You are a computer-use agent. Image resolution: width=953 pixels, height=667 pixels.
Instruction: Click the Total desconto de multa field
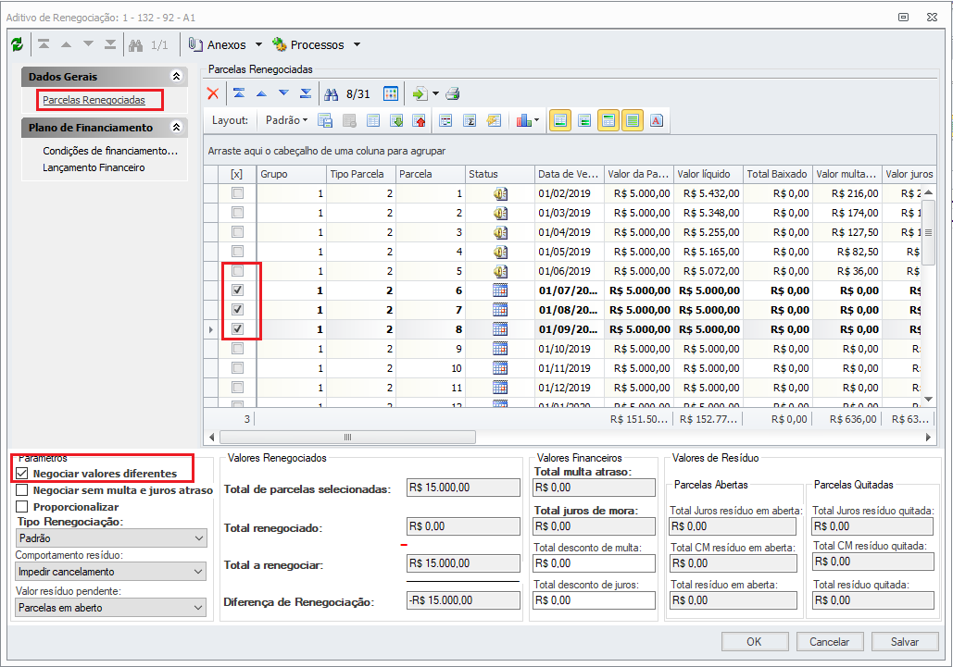pos(594,563)
